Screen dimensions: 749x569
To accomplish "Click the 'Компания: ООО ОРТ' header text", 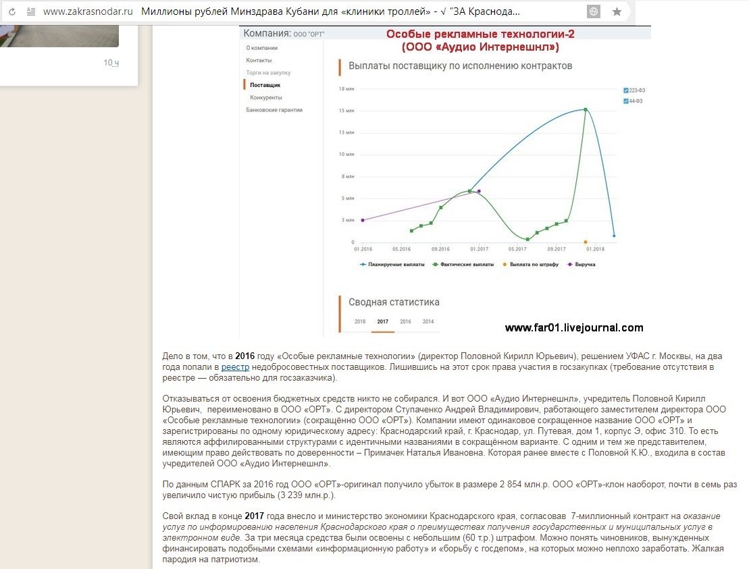I will pos(284,34).
